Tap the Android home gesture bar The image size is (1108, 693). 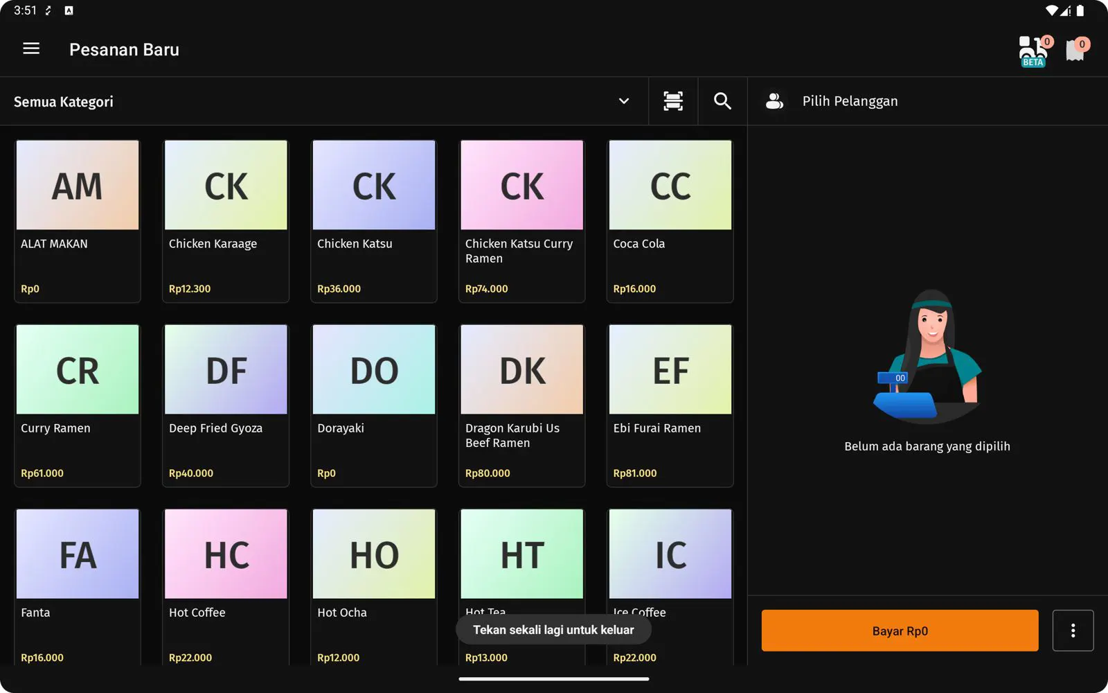point(554,679)
